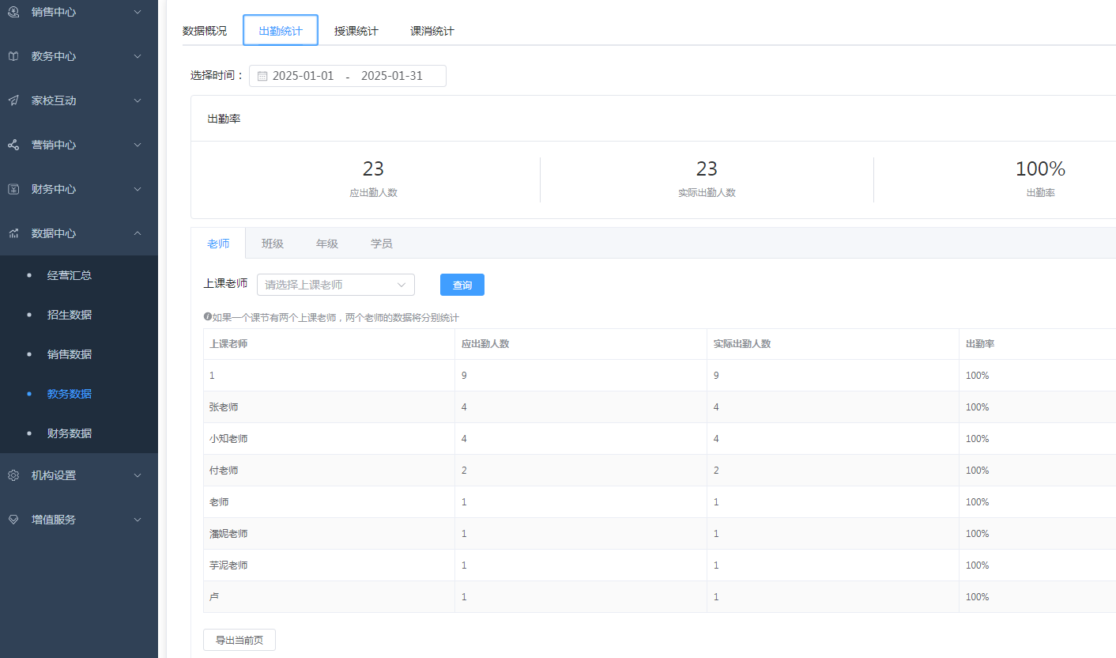
Task: Click the 销售中心 sidebar icon
Action: click(13, 12)
